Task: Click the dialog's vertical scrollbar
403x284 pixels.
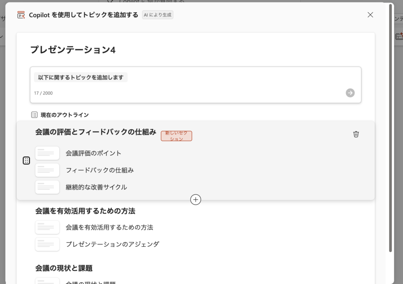Action: (x=390, y=126)
